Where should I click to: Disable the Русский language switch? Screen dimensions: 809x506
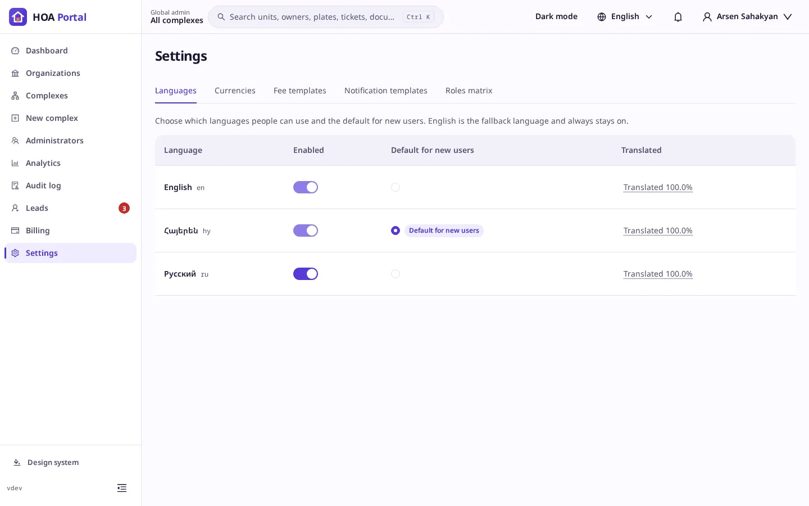(x=306, y=274)
